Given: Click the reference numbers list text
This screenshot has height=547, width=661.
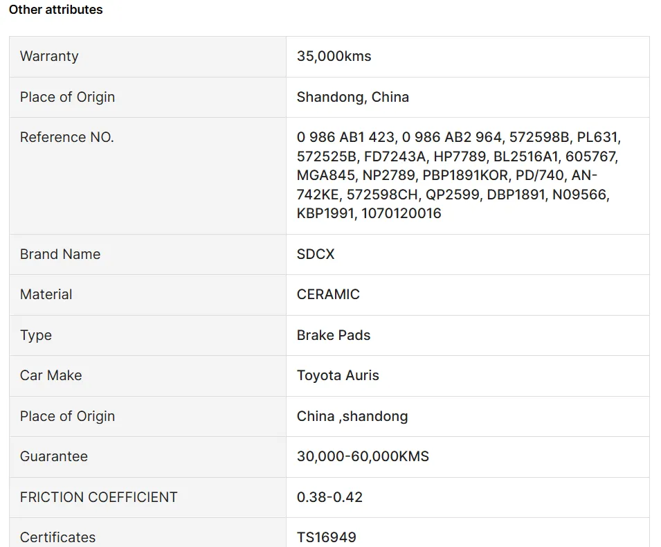Looking at the screenshot, I should tap(457, 175).
